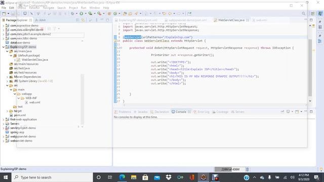
Task: Click the Eclipse icon on the taskbar
Action: 204,177
